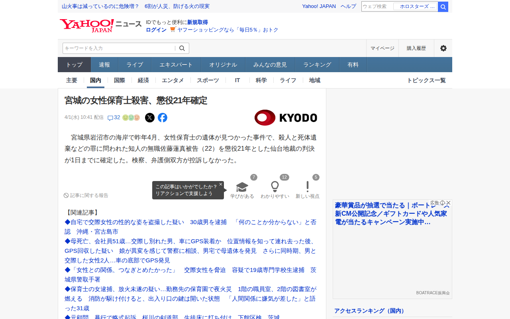The width and height of the screenshot is (510, 319).
Task: Open related article about 茨城県警取手署 arrest
Action: (190, 275)
